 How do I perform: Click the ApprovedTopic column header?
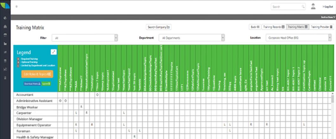[262, 68]
